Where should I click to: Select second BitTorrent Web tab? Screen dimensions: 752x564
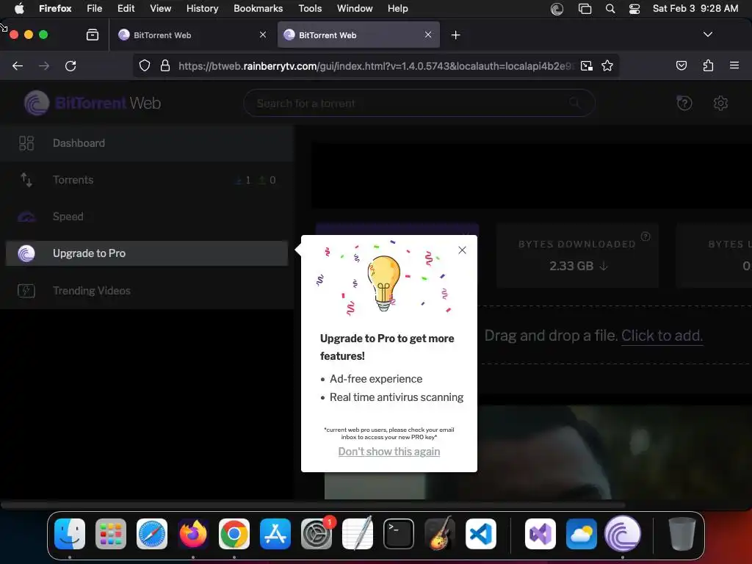click(358, 35)
